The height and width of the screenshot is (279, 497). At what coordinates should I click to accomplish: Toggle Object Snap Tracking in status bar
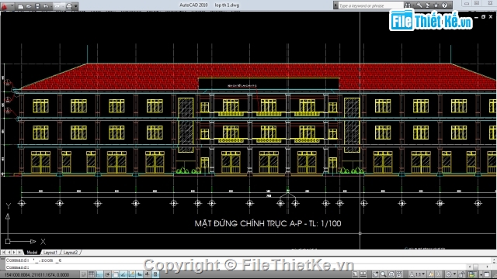point(123,274)
